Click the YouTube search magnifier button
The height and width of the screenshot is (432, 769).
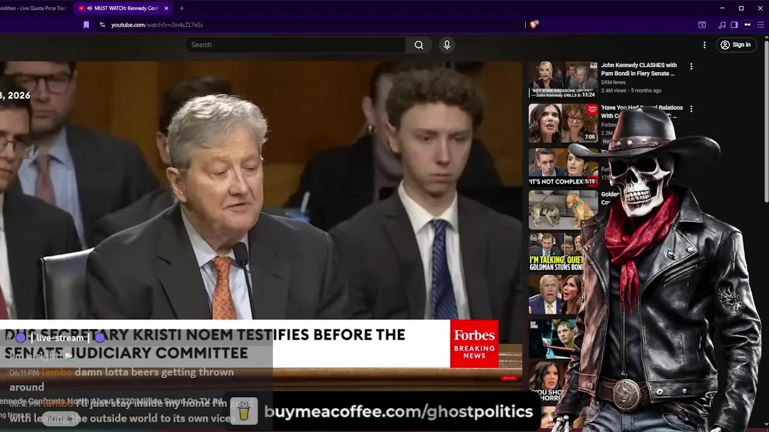[x=419, y=44]
